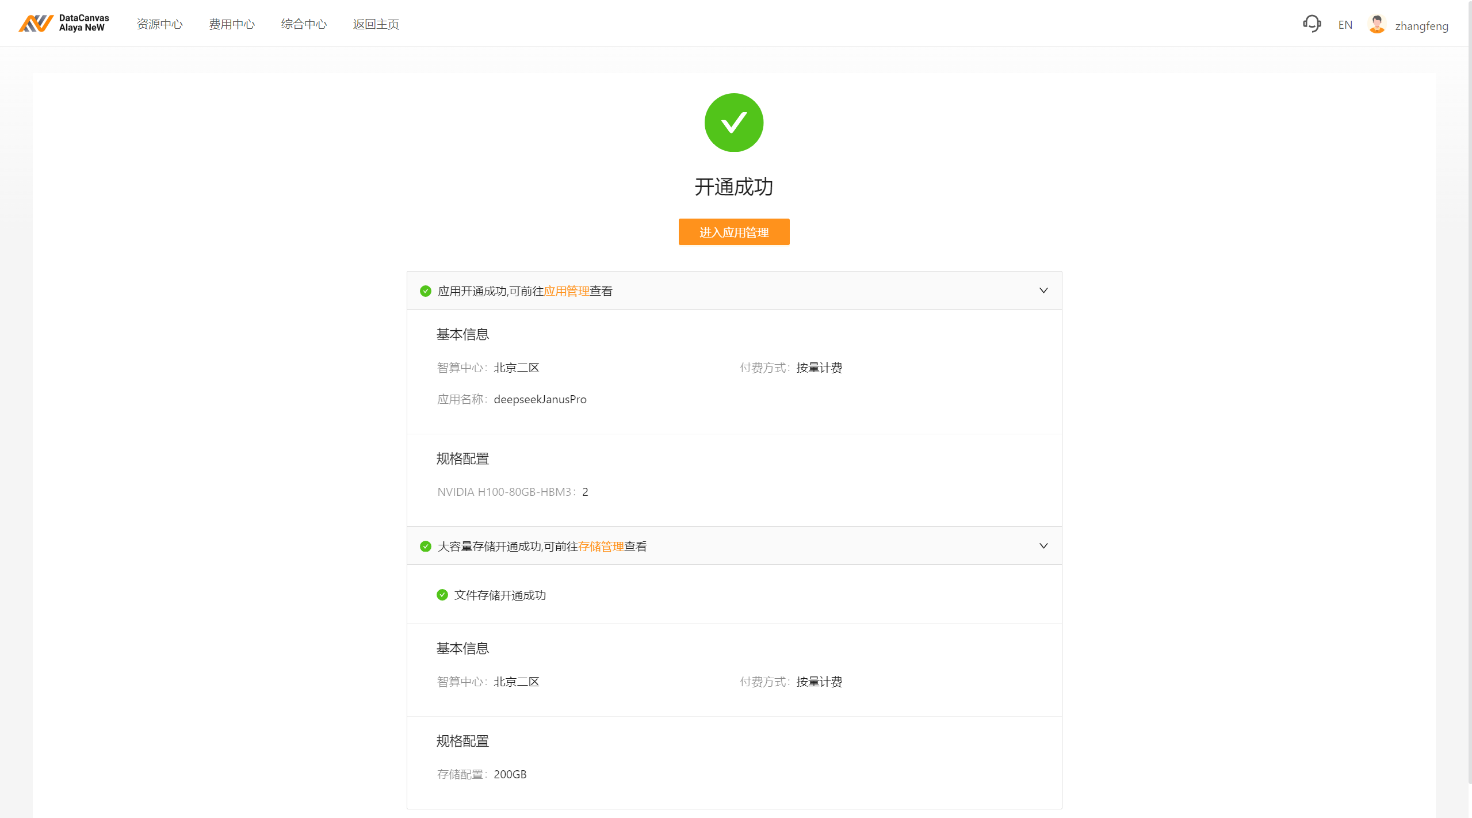
Task: Open the 资源中心 menu
Action: 159,24
